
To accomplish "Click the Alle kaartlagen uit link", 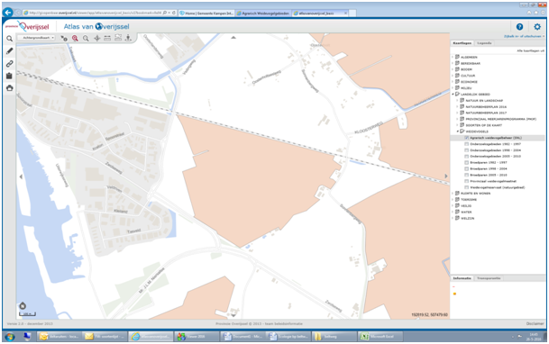I will (530, 50).
